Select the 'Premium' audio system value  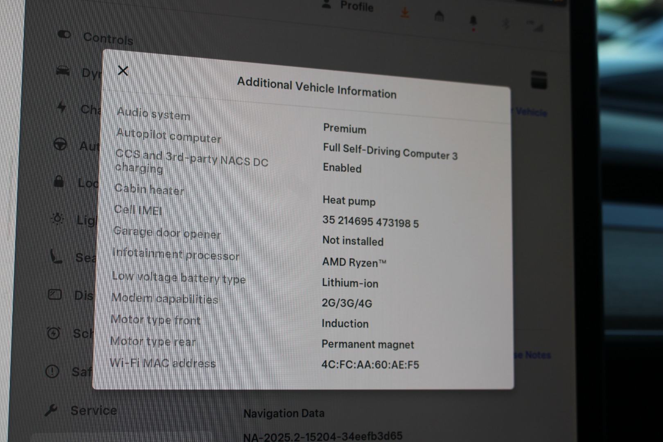pyautogui.click(x=345, y=129)
